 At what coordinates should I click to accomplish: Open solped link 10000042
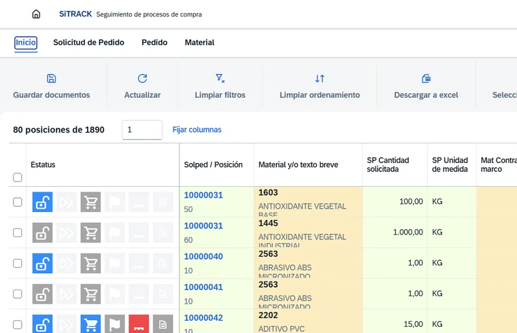pyautogui.click(x=203, y=317)
